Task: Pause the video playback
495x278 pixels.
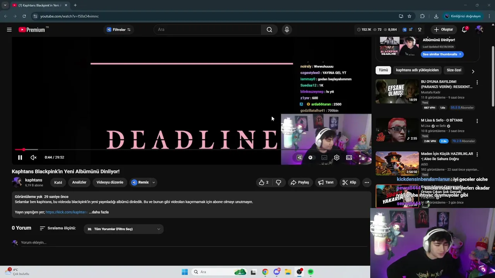Action: coord(20,158)
